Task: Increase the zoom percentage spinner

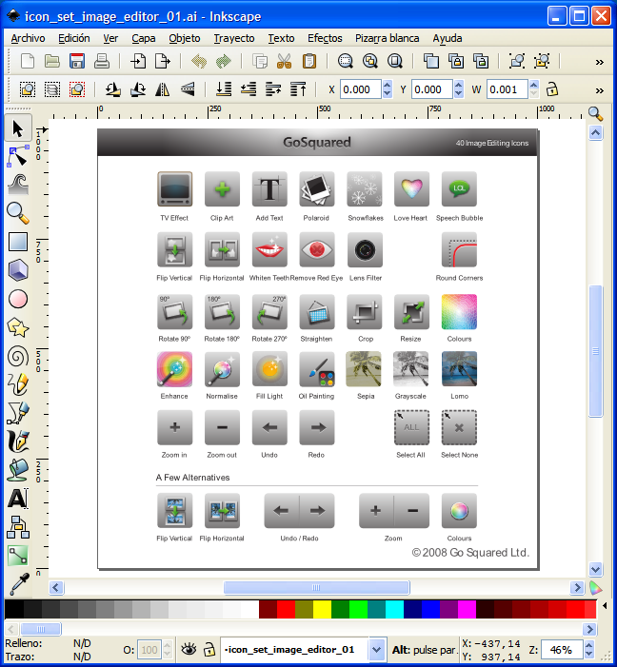Action: coord(588,646)
